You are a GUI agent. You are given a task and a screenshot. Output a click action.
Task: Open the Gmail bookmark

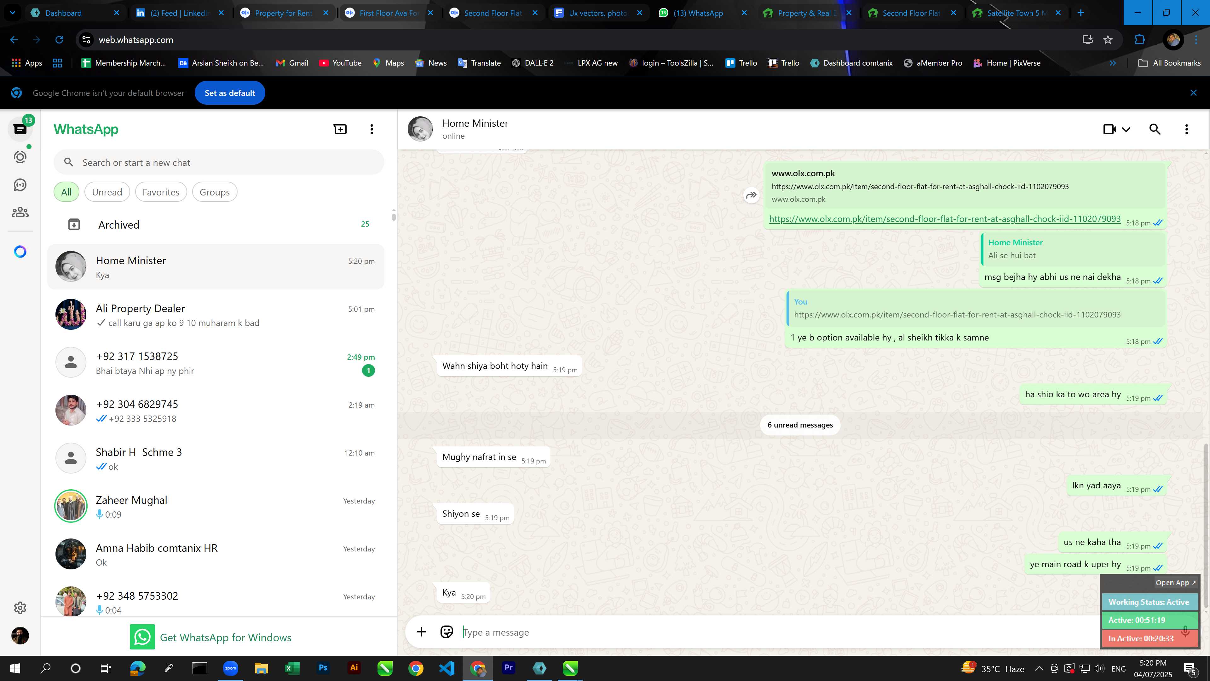point(292,63)
